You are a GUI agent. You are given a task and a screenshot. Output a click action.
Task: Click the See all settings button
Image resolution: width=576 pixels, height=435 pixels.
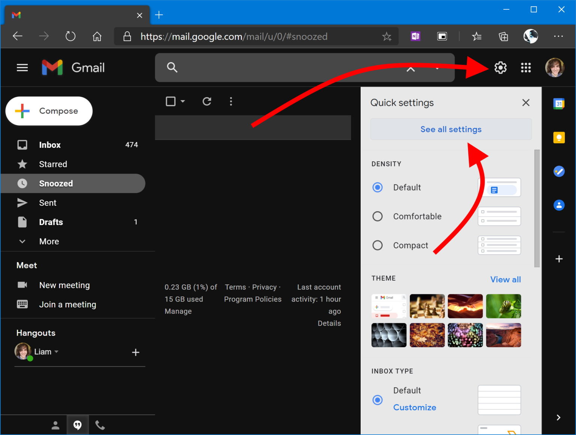pyautogui.click(x=451, y=129)
